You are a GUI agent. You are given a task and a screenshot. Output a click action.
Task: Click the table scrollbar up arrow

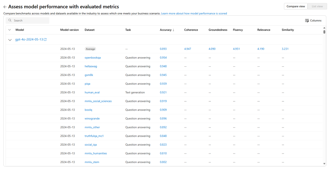[x=324, y=28]
